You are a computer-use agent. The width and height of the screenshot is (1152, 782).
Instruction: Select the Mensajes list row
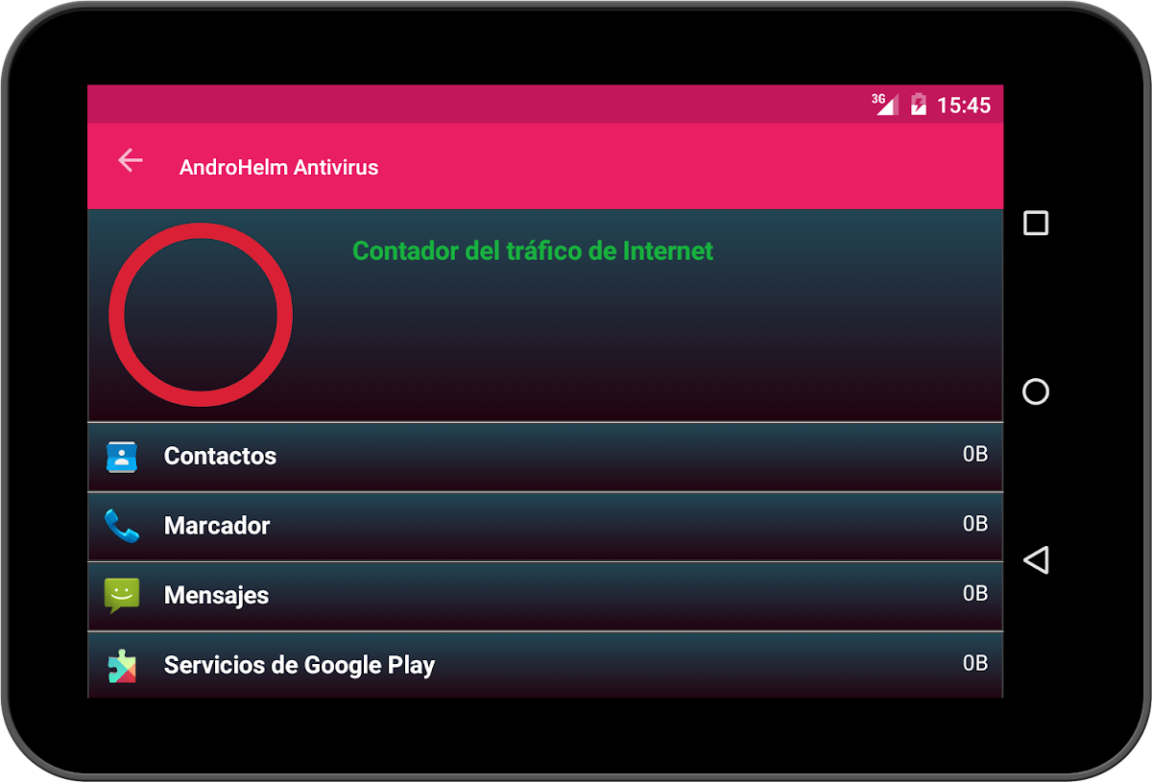point(545,596)
